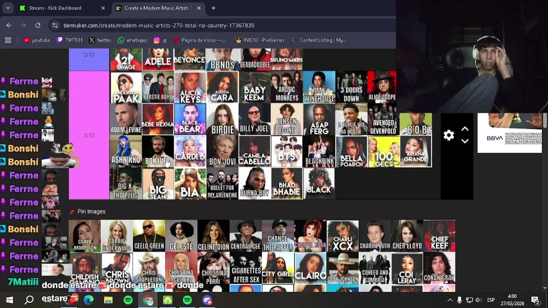Screen dimensions: 548x308
Task: Open ig Instagram bookmark
Action: [x=160, y=40]
